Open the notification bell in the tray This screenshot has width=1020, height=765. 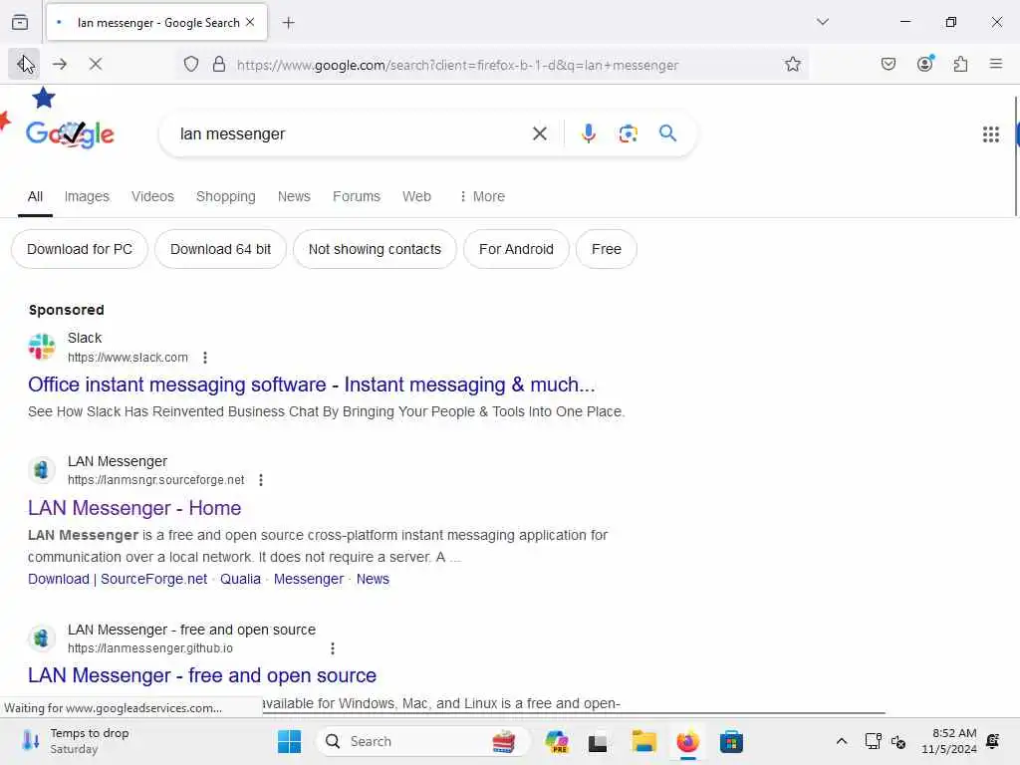point(993,741)
